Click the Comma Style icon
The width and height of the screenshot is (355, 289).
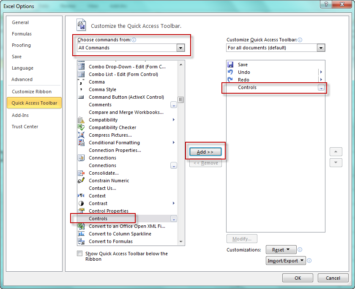81,89
